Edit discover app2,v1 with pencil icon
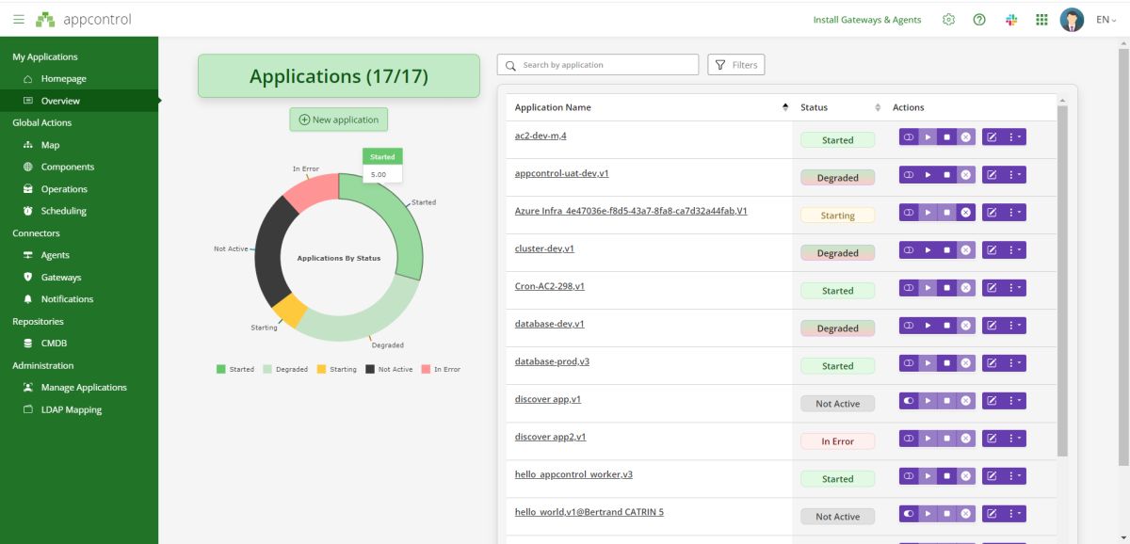Viewport: 1130px width, 544px height. coord(992,439)
